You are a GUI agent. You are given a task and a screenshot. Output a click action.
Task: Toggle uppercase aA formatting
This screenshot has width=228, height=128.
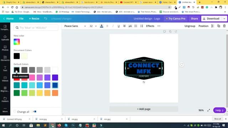click(130, 26)
